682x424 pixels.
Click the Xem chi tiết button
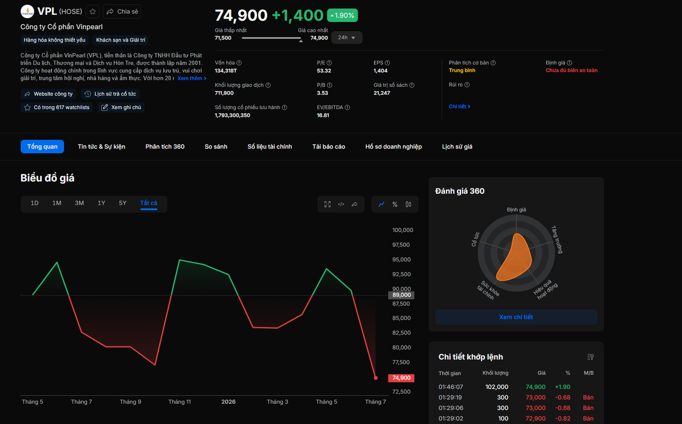coord(516,317)
